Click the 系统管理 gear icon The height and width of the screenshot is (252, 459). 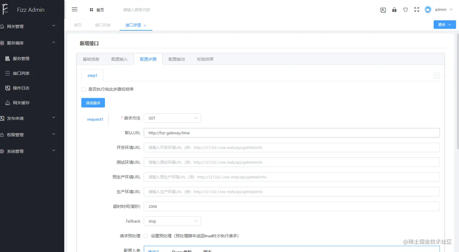pyautogui.click(x=2, y=151)
